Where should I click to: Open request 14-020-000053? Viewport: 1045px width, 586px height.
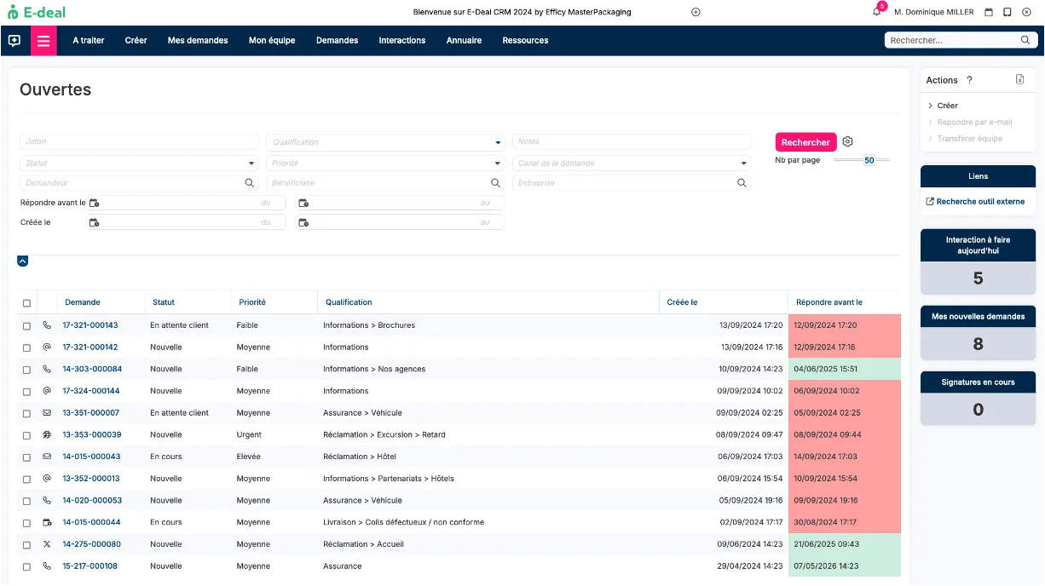click(x=92, y=501)
